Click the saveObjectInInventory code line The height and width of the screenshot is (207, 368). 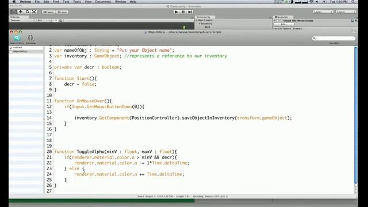(x=183, y=118)
